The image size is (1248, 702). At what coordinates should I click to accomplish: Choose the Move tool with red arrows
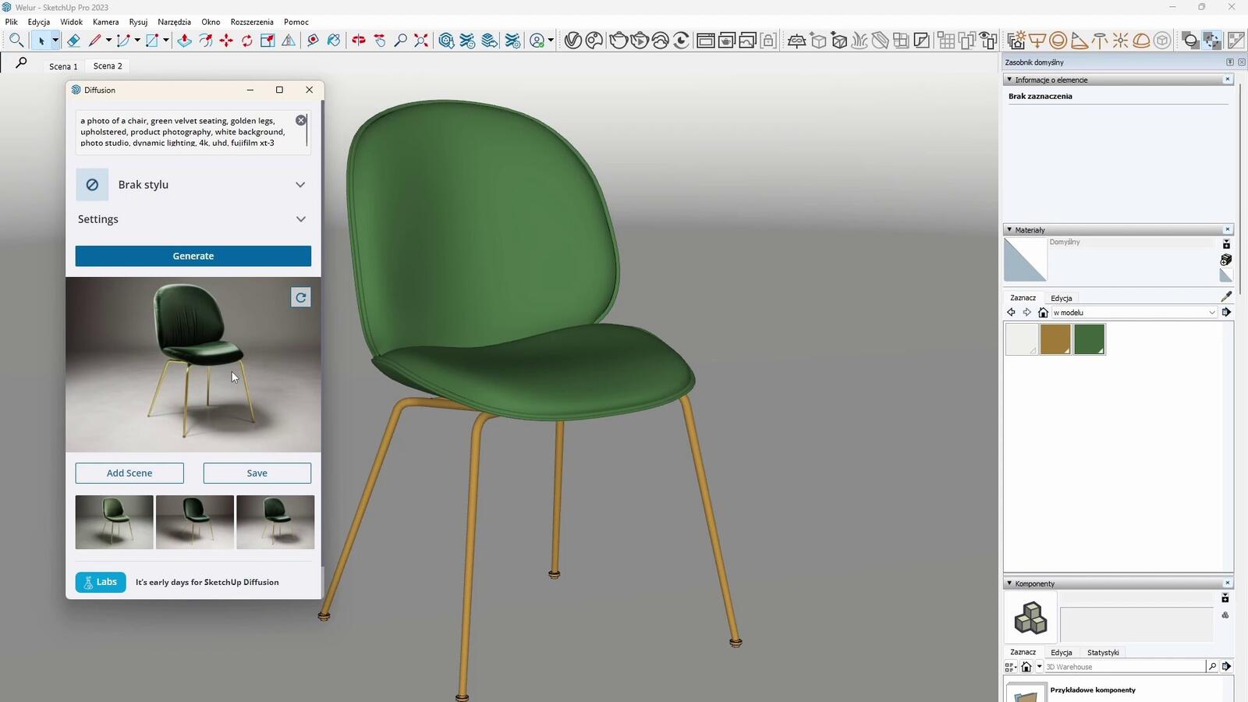click(226, 41)
